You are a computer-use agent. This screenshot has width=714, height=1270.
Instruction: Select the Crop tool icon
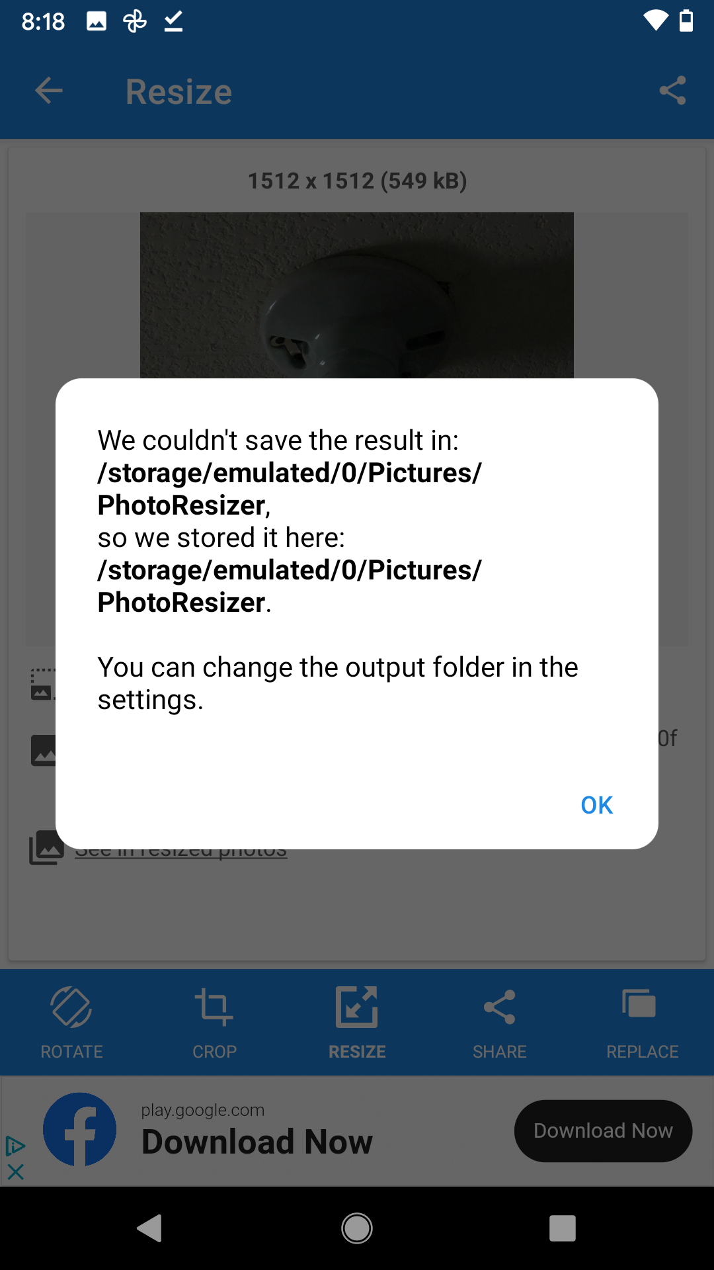tap(214, 1007)
